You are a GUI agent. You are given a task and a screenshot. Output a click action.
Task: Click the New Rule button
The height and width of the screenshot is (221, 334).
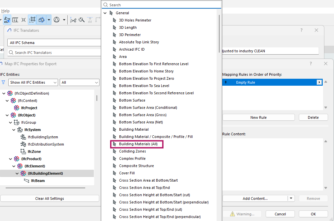258,117
